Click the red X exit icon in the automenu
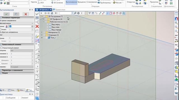The image size is (179, 100). click(37, 26)
